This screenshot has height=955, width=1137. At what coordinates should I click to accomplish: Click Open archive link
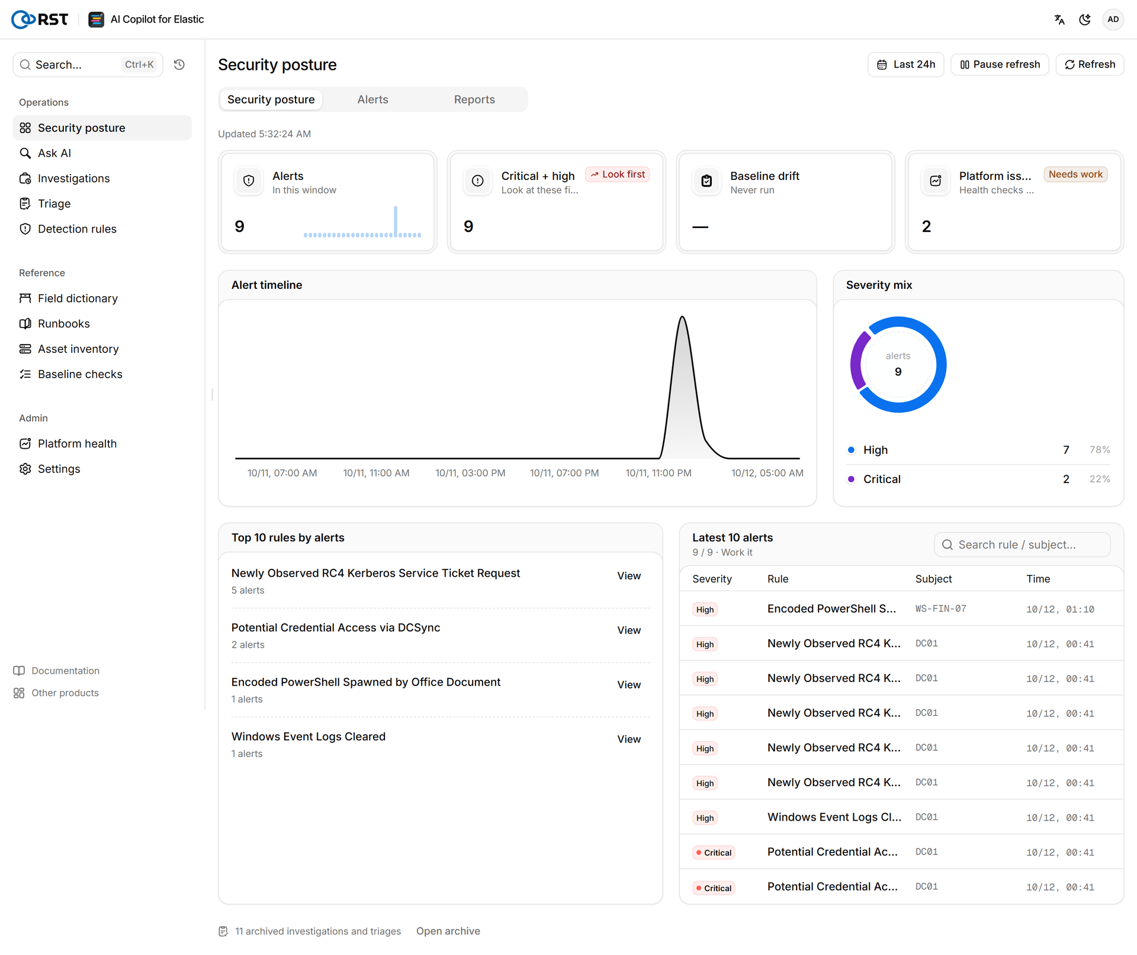pos(448,931)
